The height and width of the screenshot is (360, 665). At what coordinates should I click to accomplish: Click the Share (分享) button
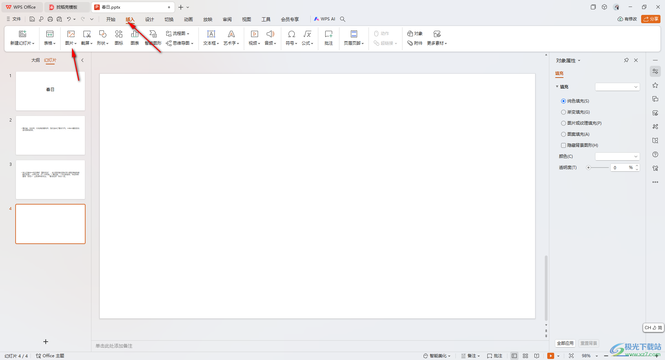click(651, 19)
